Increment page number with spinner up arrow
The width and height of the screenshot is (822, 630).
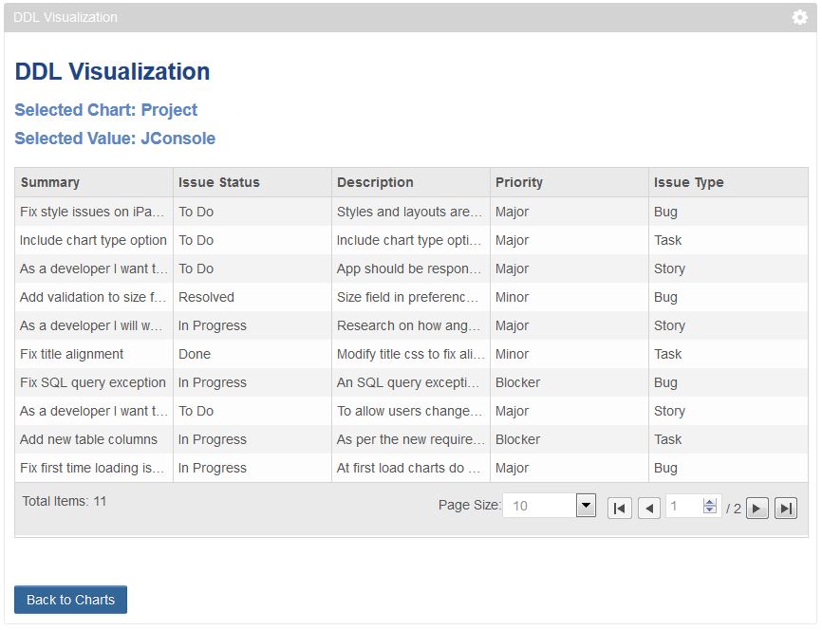click(709, 502)
